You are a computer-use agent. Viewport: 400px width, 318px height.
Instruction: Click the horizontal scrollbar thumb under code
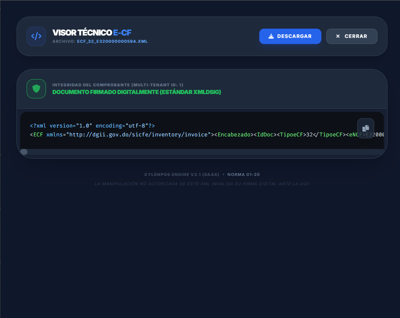coord(24,152)
